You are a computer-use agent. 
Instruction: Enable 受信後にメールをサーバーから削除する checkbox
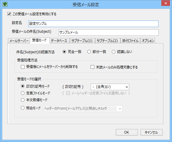pyautogui.click(x=23, y=67)
